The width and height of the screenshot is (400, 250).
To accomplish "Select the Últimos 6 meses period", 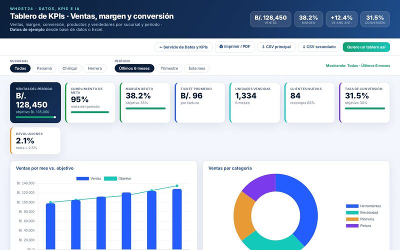I will 134,68.
